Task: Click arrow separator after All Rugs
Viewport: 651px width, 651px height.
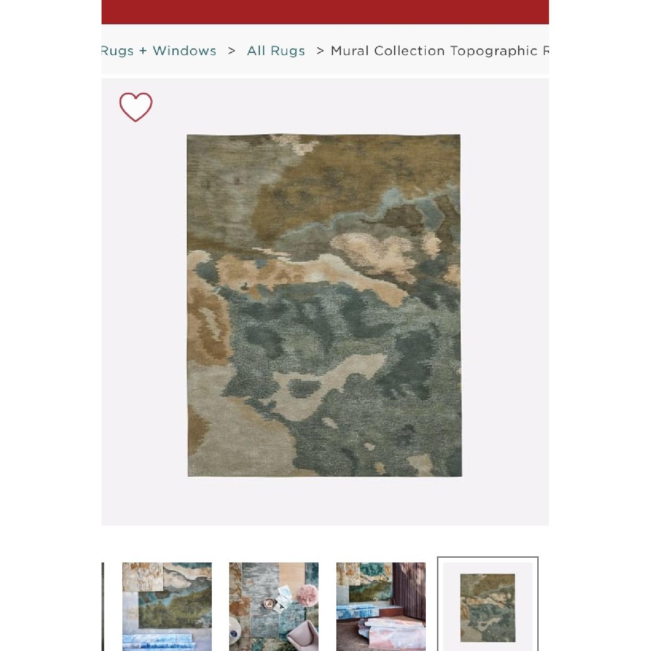Action: [320, 51]
